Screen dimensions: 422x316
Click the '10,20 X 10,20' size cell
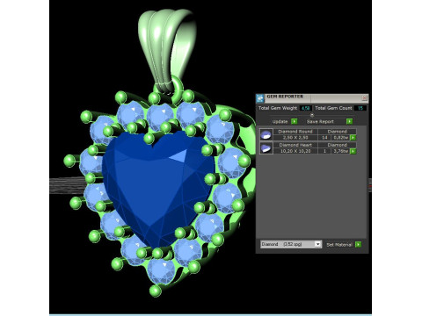tap(295, 151)
